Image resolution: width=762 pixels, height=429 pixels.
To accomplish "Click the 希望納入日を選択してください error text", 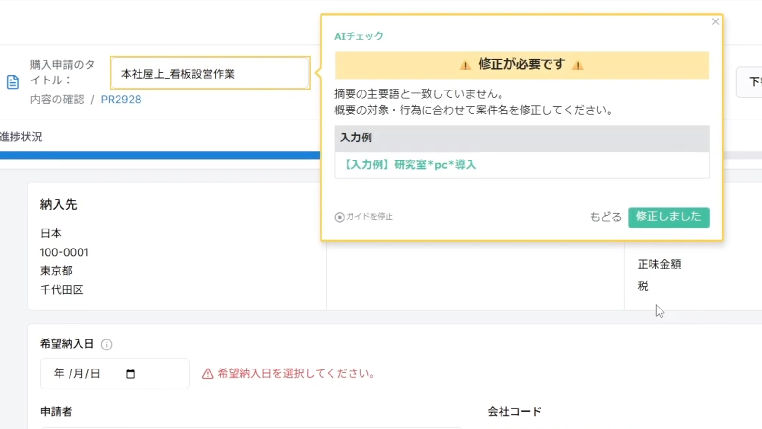I will [x=296, y=373].
